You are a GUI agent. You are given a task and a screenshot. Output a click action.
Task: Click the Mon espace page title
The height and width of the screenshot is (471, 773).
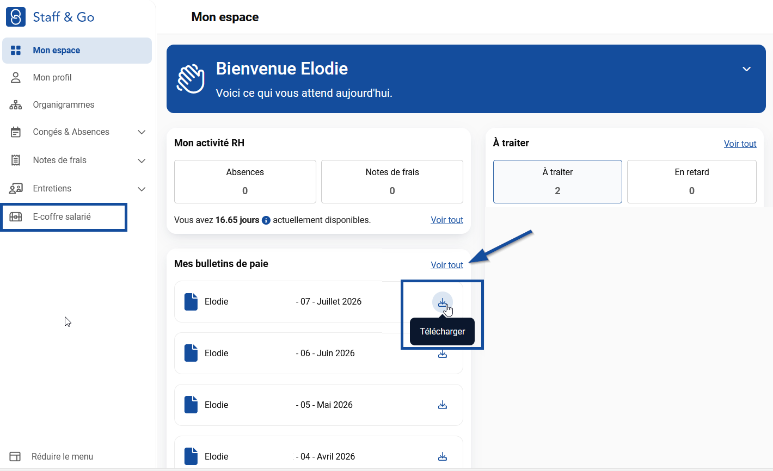[225, 17]
